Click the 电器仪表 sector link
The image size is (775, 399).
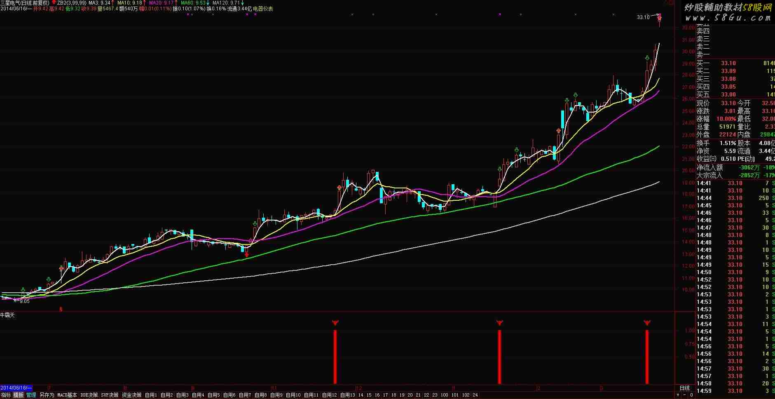tap(263, 8)
